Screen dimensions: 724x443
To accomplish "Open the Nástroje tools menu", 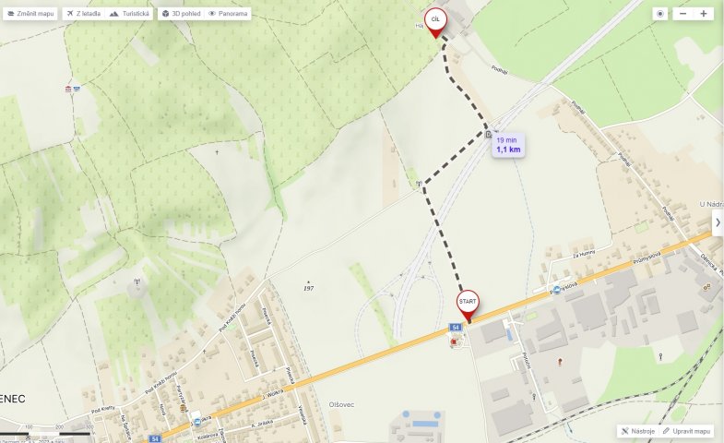I will [x=637, y=431].
